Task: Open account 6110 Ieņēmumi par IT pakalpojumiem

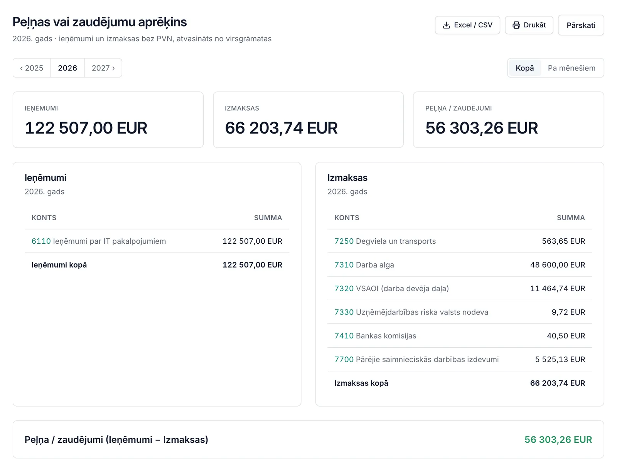Action: pos(99,241)
